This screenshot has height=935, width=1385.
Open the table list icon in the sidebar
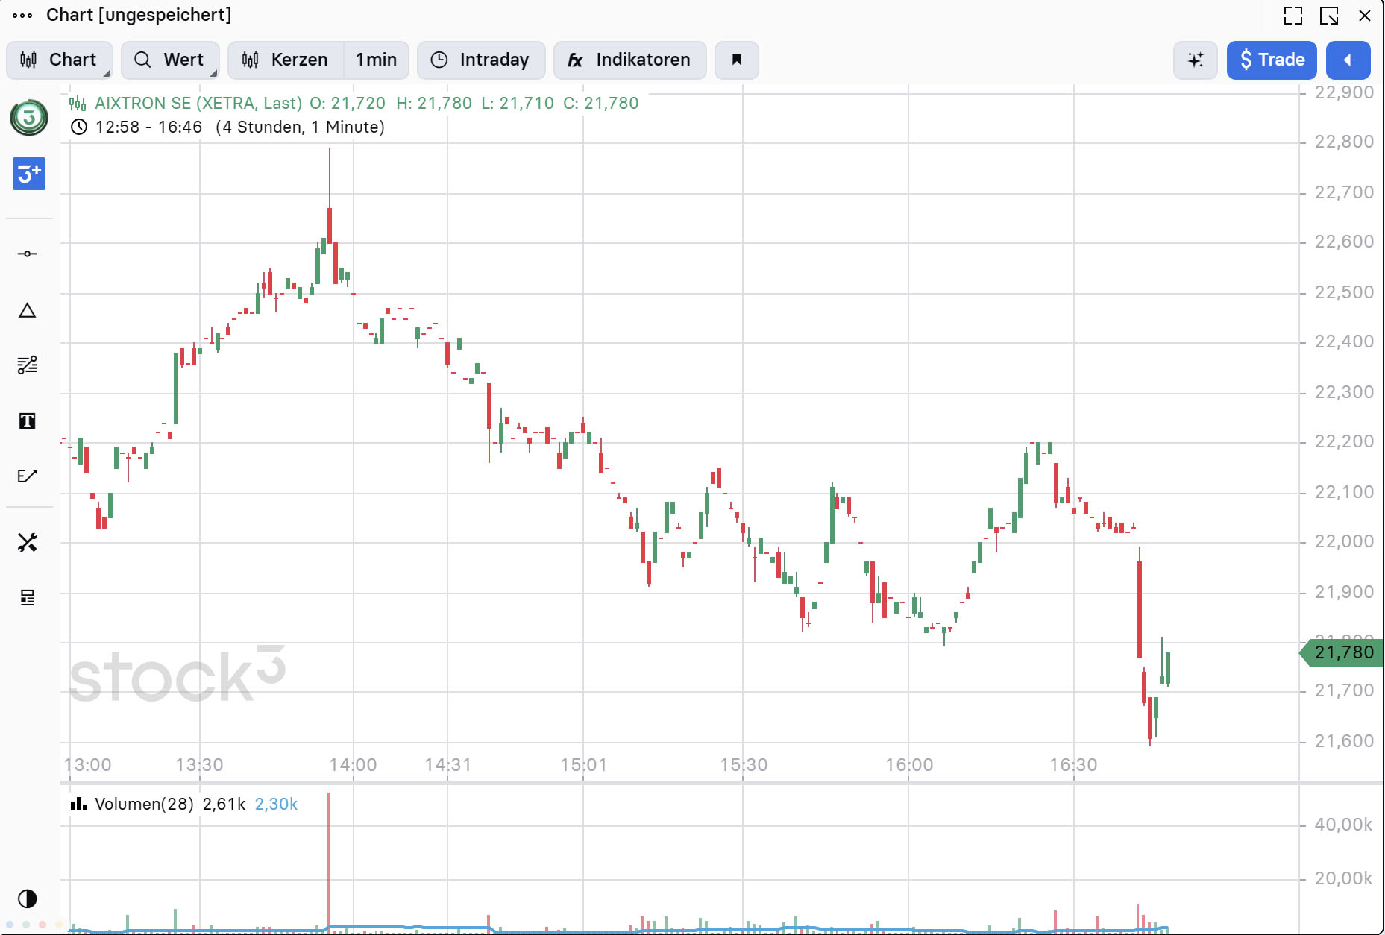[28, 597]
